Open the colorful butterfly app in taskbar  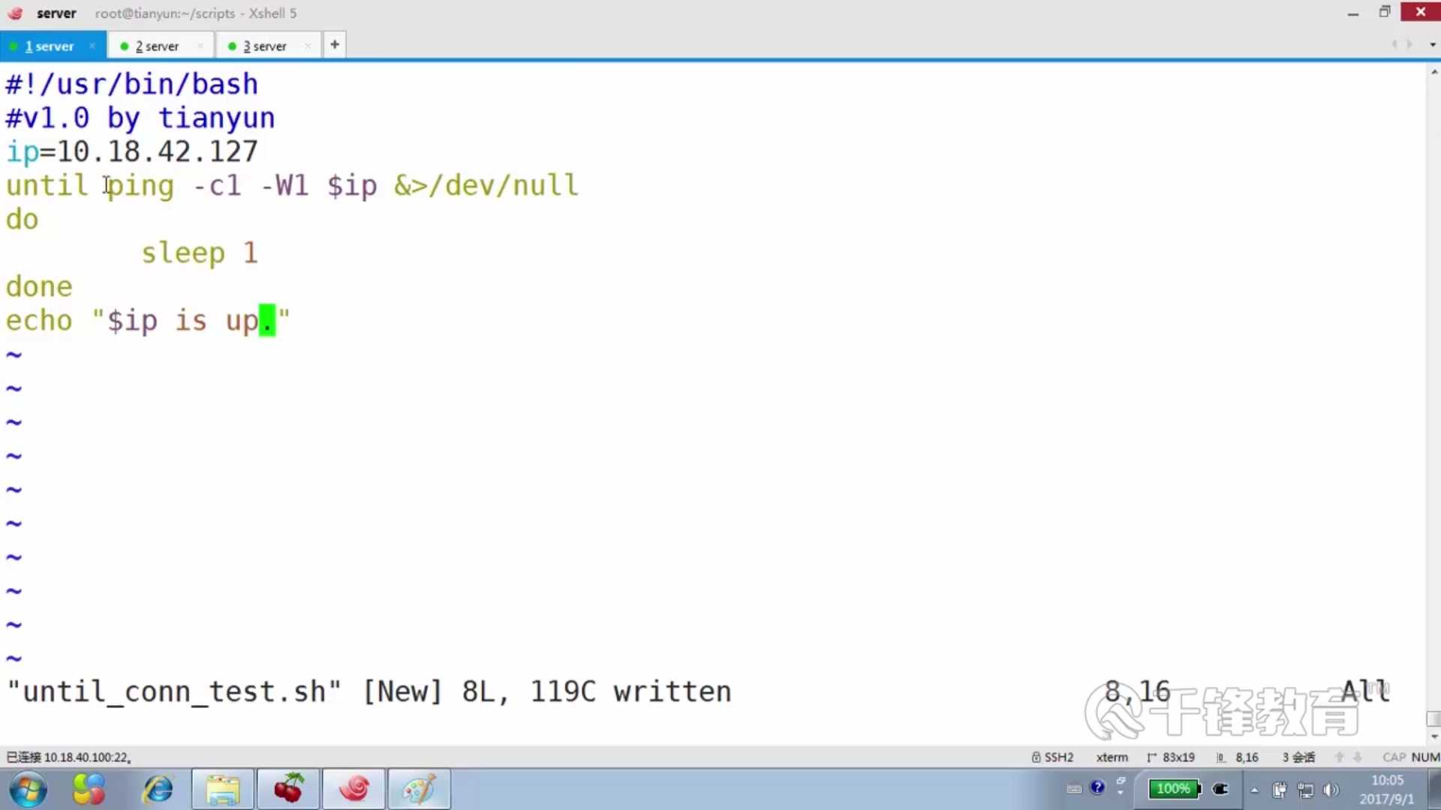pos(89,789)
